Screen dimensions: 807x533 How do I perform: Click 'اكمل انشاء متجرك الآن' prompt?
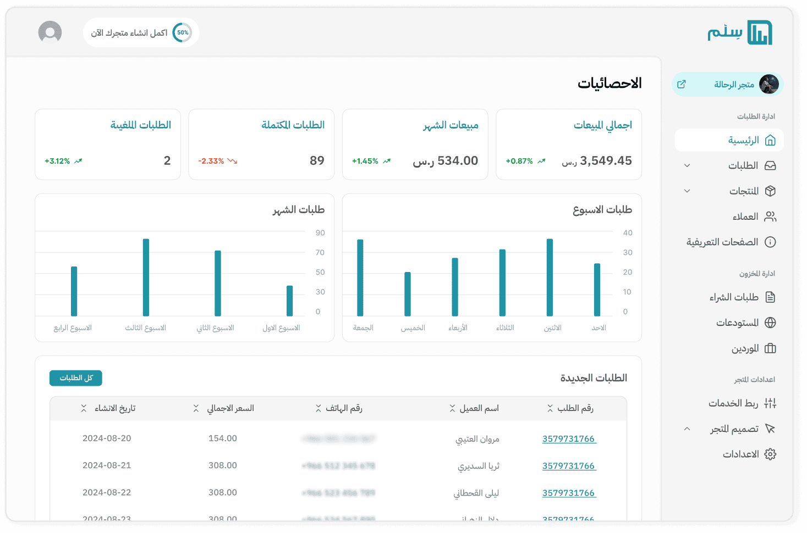click(x=129, y=33)
